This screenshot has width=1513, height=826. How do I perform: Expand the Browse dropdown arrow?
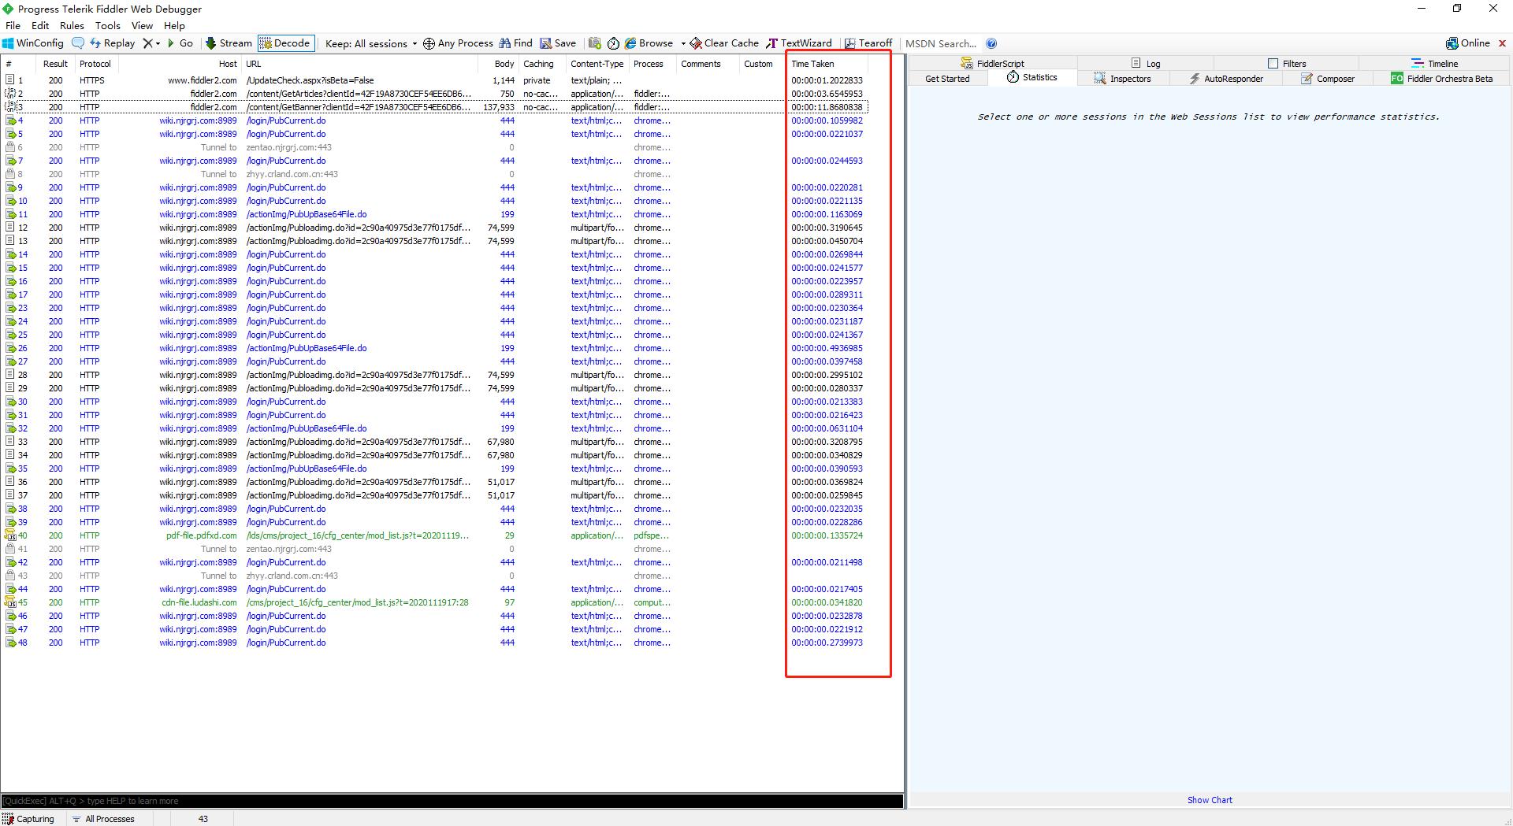click(683, 44)
